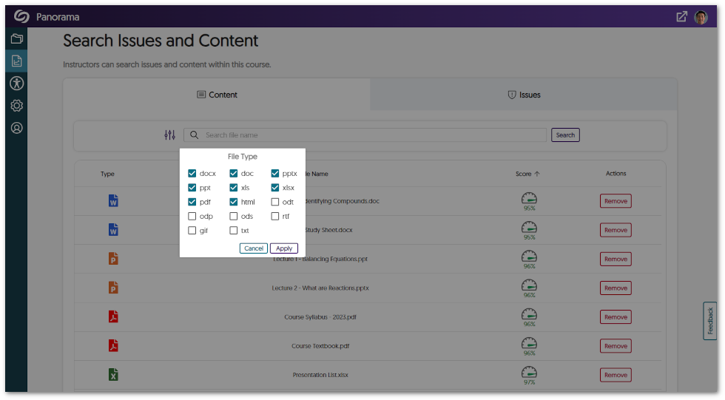Click the PDF icon for Course Syllabus - 2023.pdf

tap(113, 317)
